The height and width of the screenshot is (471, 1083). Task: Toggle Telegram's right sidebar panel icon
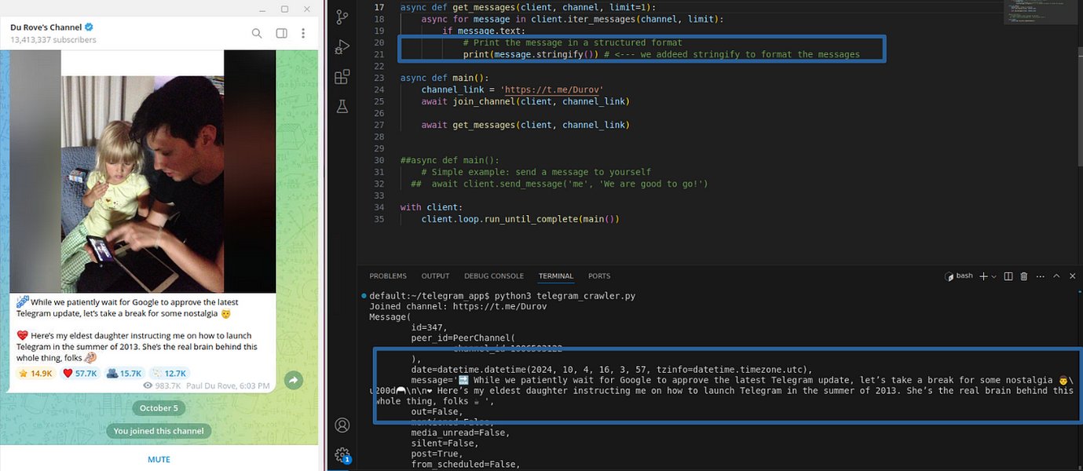click(281, 33)
